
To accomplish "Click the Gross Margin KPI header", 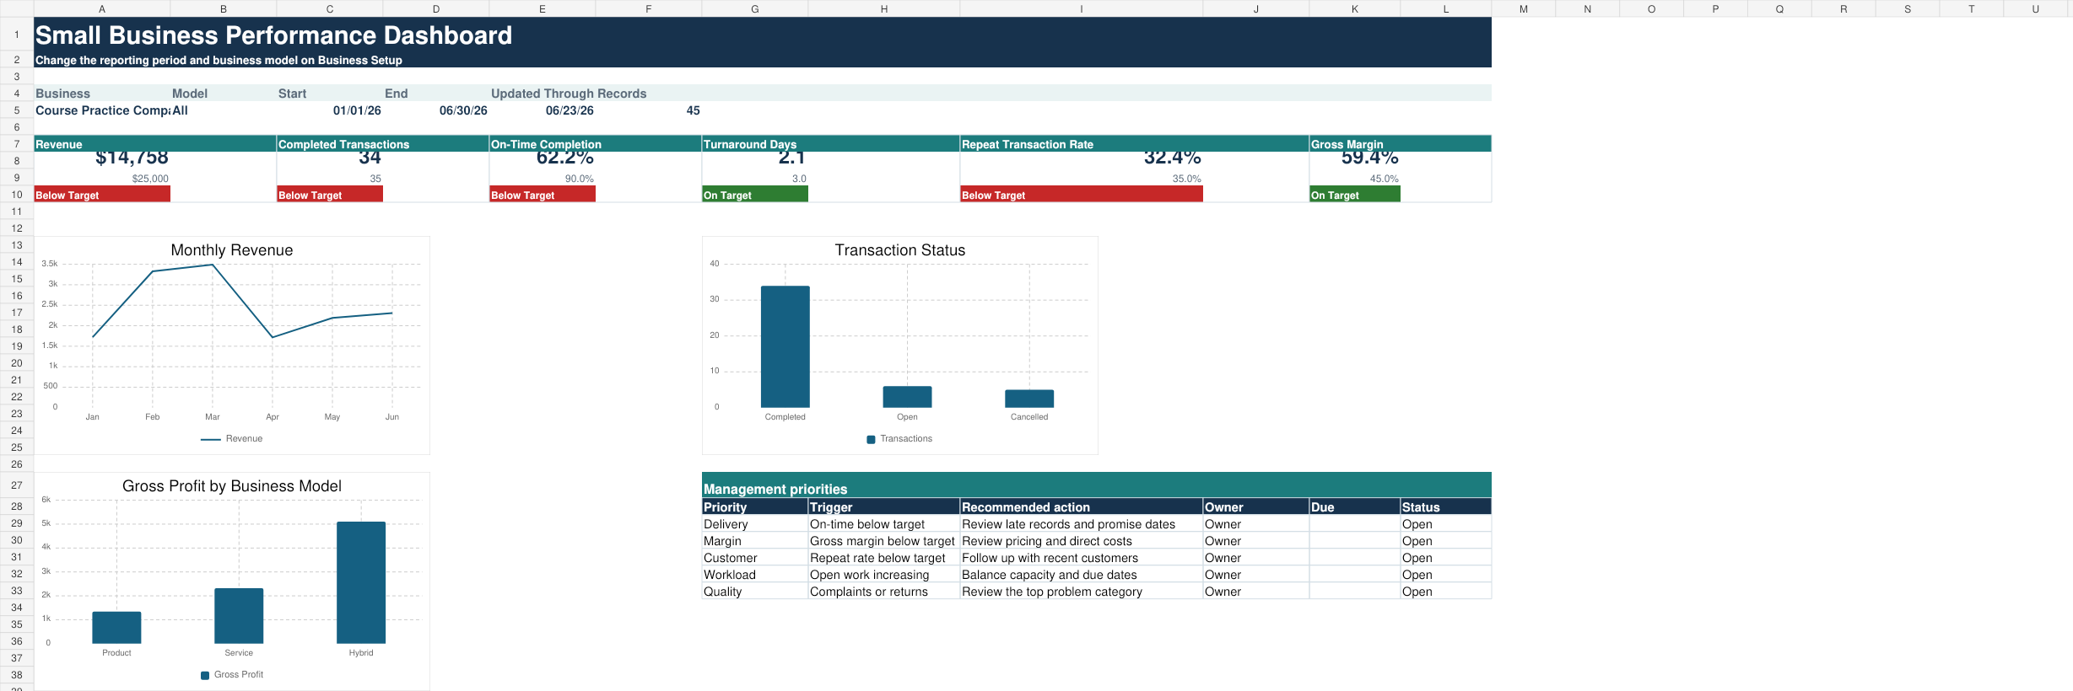I will [x=1401, y=144].
